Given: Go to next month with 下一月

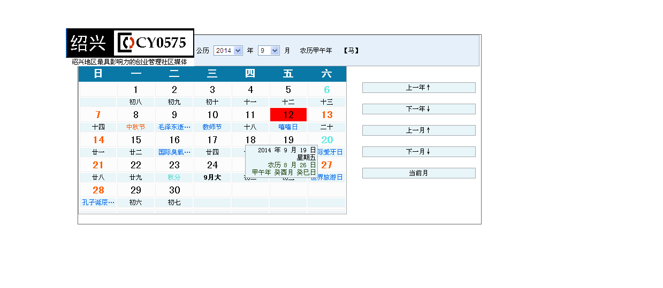Looking at the screenshot, I should click(x=418, y=152).
